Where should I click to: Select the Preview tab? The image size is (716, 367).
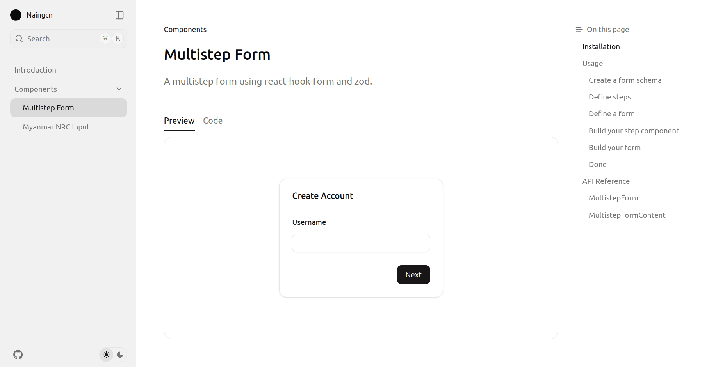click(x=179, y=121)
